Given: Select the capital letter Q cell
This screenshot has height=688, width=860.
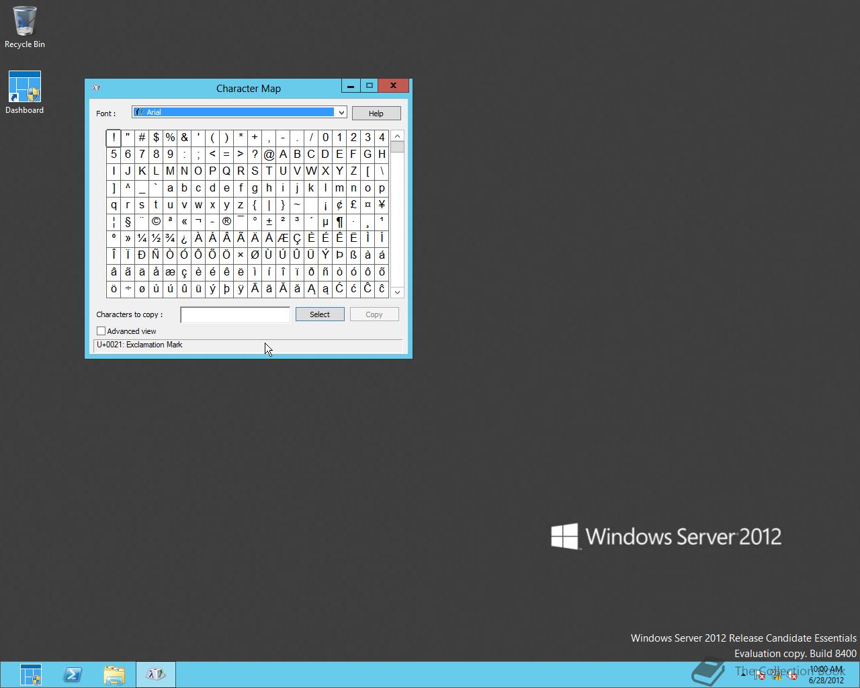Looking at the screenshot, I should [x=226, y=171].
